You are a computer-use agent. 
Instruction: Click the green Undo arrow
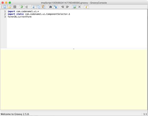click(22, 7)
